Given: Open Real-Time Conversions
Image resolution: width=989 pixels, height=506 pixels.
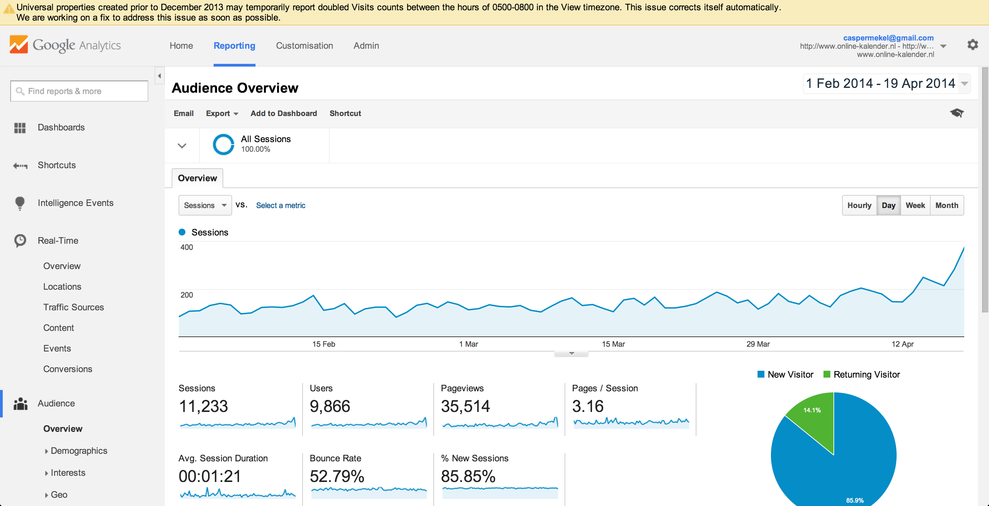Looking at the screenshot, I should [68, 369].
